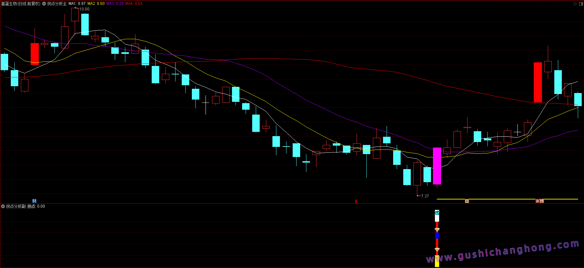
Task: Click the red S signal marker
Action: tap(356, 201)
